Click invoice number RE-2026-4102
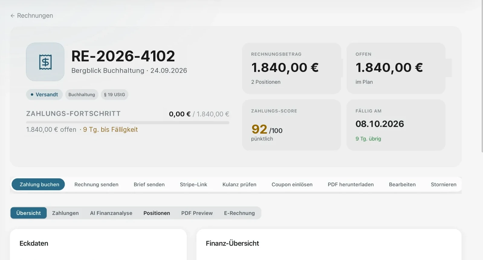The height and width of the screenshot is (260, 483). [123, 56]
